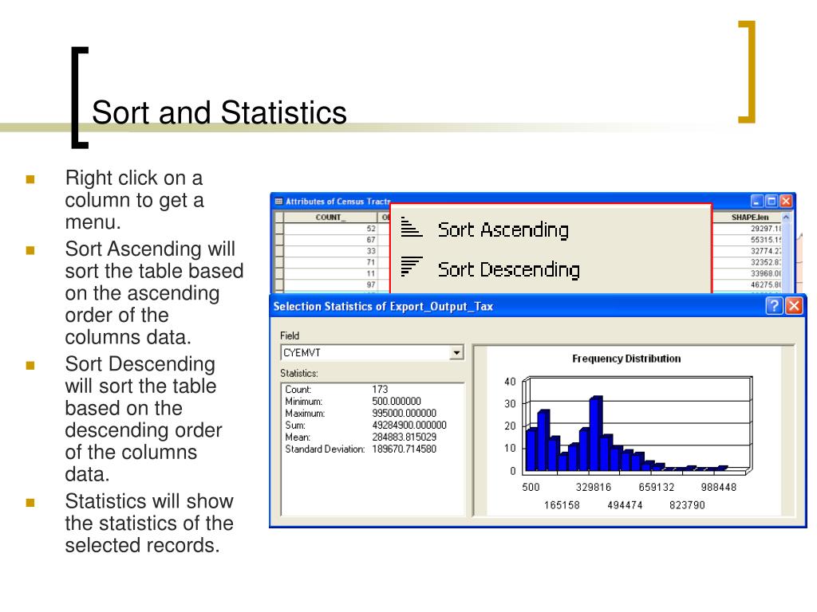The height and width of the screenshot is (612, 817).
Task: Click the Frequency Distribution chart title
Action: click(x=626, y=359)
